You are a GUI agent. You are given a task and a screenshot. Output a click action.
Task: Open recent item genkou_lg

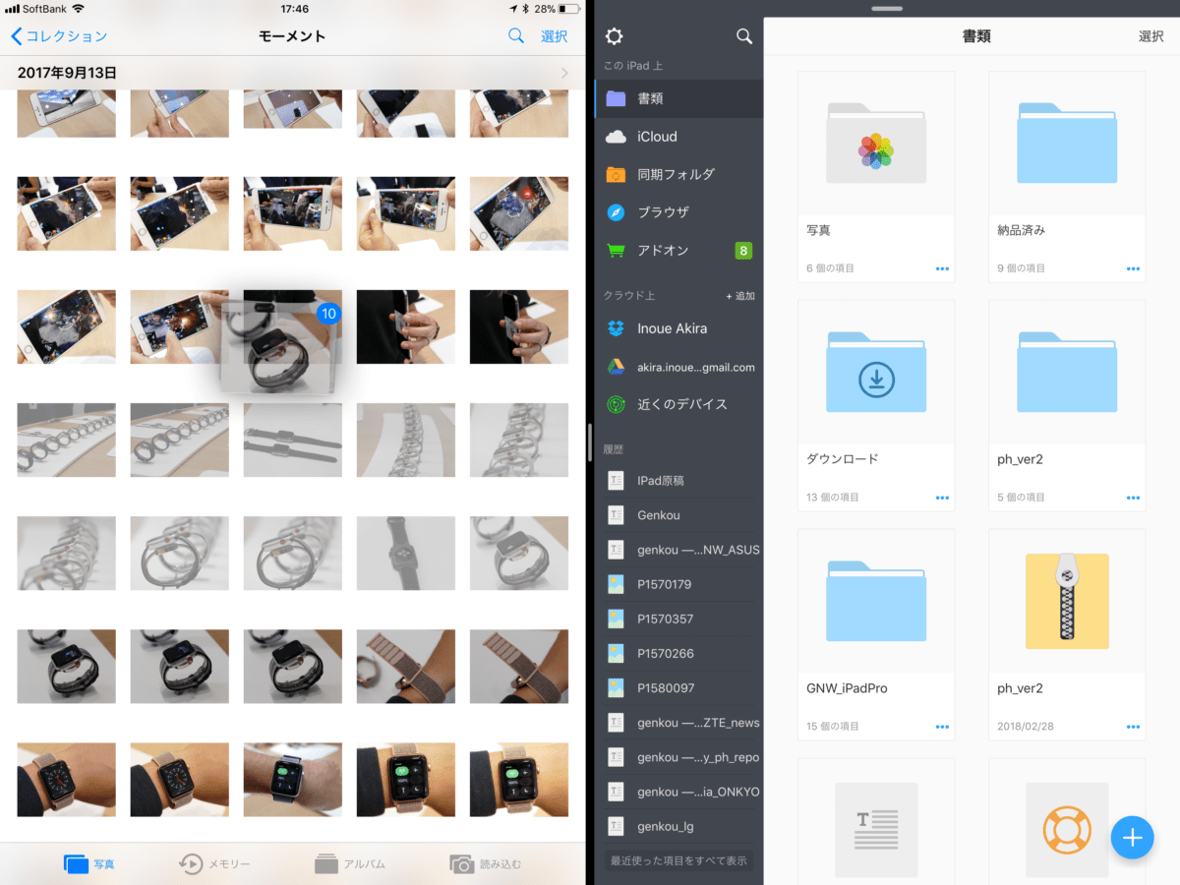pos(678,826)
